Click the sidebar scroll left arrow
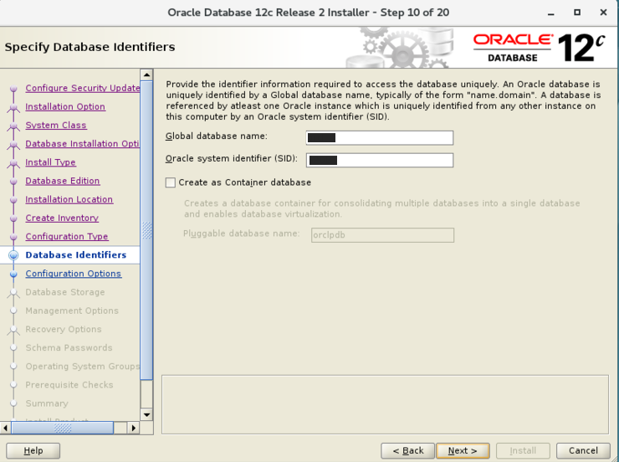 click(x=6, y=428)
